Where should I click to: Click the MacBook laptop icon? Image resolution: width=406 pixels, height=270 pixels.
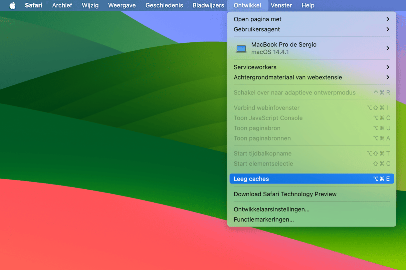[x=241, y=49]
